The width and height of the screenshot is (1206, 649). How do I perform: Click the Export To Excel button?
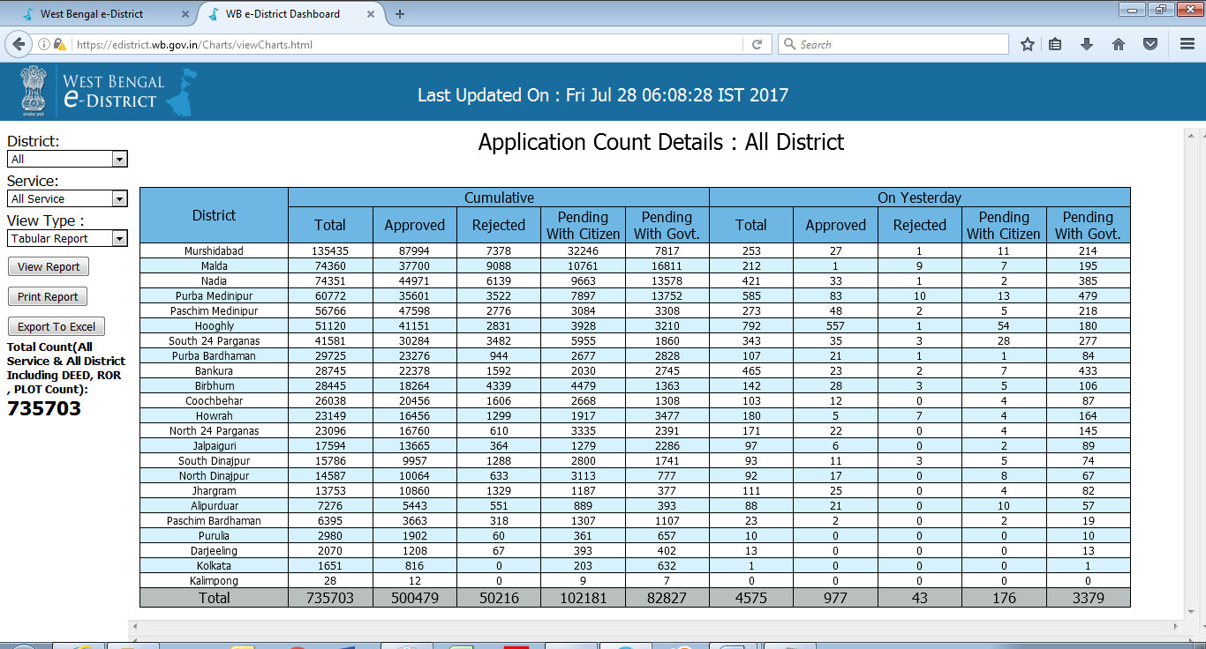(x=57, y=327)
